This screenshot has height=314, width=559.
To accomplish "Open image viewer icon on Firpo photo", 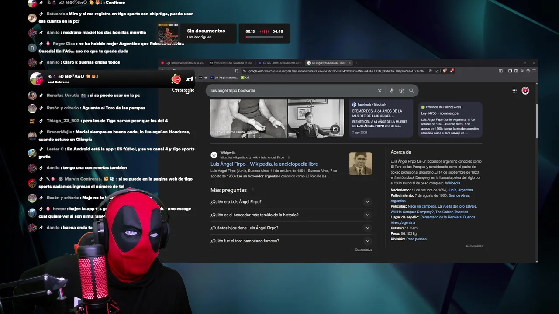I will [x=335, y=130].
